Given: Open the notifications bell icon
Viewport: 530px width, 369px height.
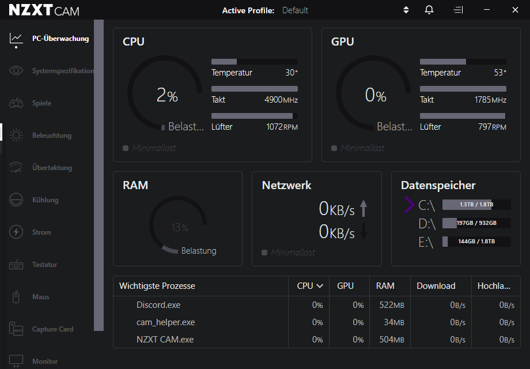Looking at the screenshot, I should click(x=429, y=10).
